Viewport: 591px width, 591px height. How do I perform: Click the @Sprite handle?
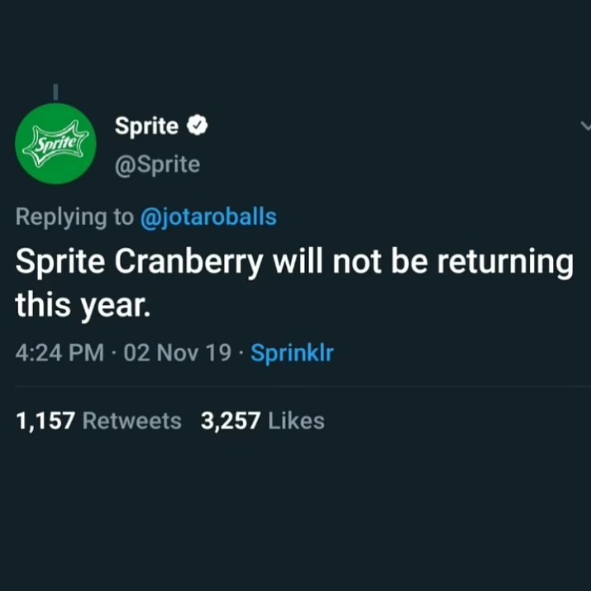[x=157, y=164]
